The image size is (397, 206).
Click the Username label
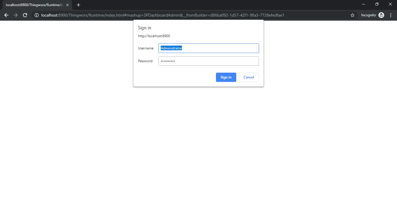[x=146, y=48]
